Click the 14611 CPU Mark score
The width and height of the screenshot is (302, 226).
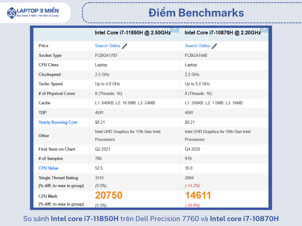(198, 195)
